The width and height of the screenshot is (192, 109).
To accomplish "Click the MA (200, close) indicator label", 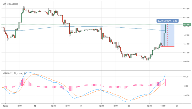I will (x=10, y=4).
